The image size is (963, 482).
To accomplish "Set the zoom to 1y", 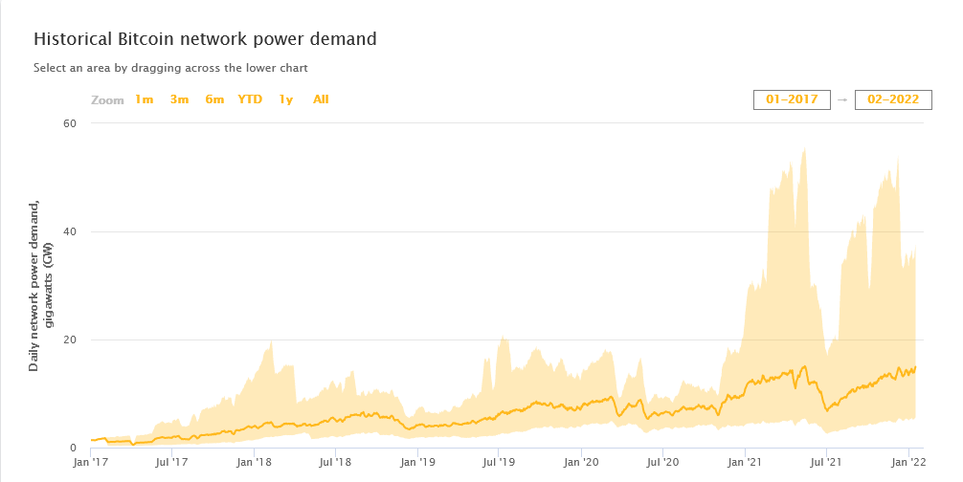I will click(x=286, y=99).
